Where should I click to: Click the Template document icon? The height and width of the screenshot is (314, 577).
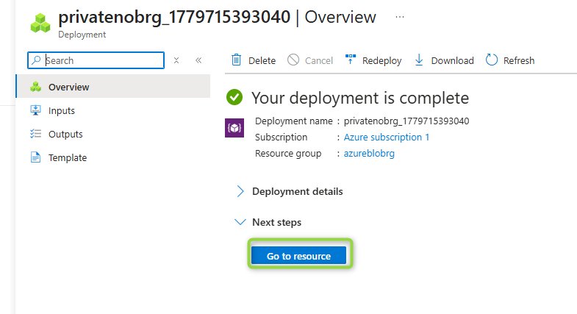pyautogui.click(x=36, y=157)
